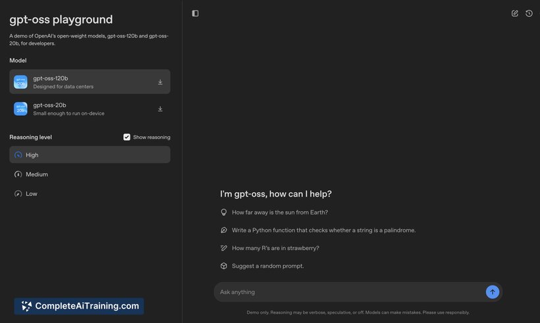Pick the palindrome Python function prompt
The height and width of the screenshot is (323, 540).
coord(323,230)
